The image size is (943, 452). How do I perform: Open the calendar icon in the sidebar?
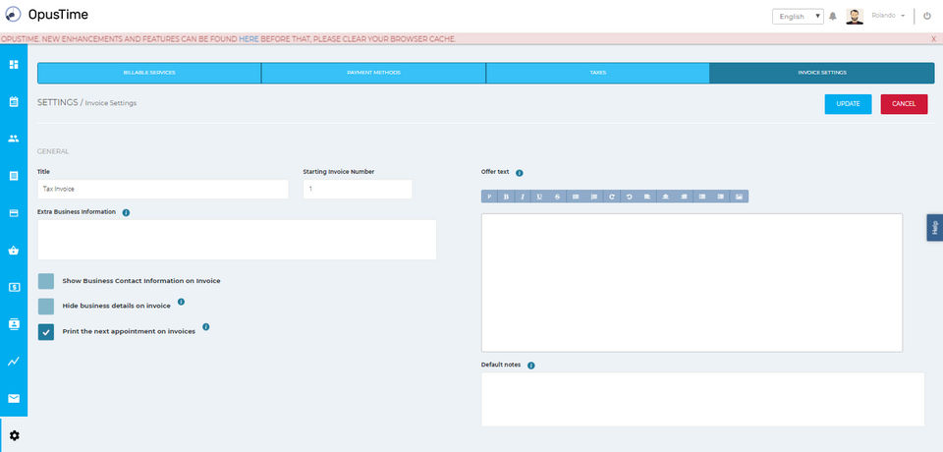coord(13,101)
